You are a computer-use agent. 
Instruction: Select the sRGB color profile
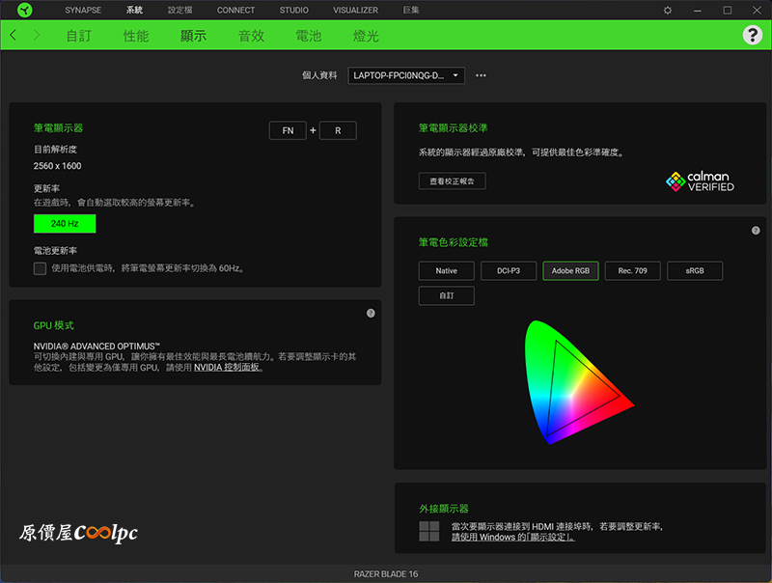tap(694, 271)
